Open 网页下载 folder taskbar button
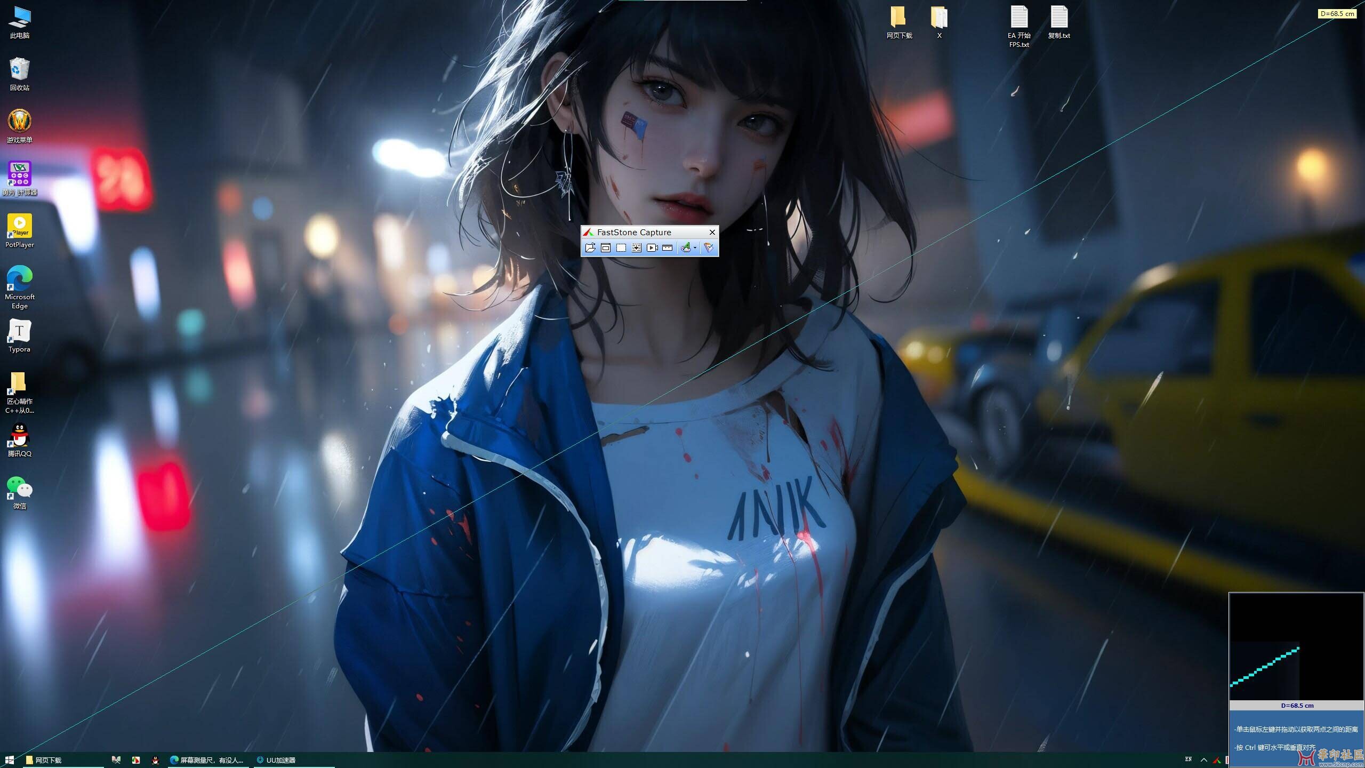The height and width of the screenshot is (768, 1365). (x=45, y=760)
